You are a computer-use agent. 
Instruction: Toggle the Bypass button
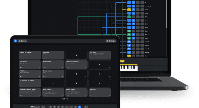[x=22, y=41]
